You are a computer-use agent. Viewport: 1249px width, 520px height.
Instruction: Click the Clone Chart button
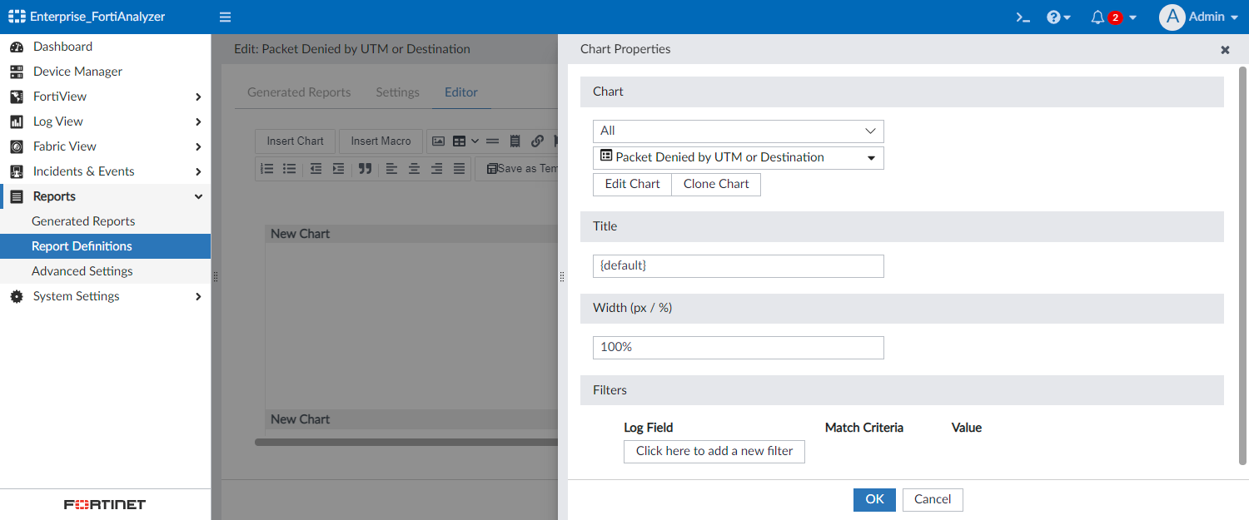(716, 184)
